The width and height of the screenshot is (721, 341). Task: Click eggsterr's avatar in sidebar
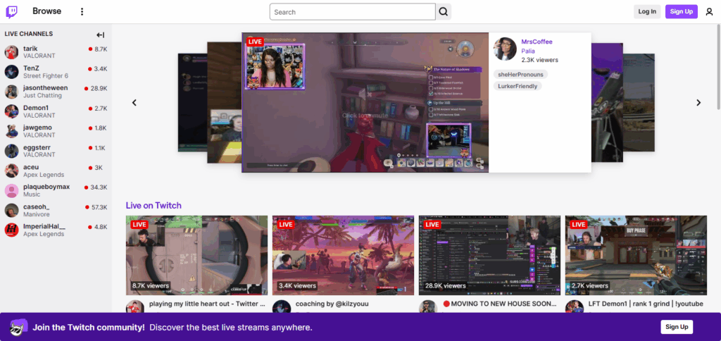(11, 151)
